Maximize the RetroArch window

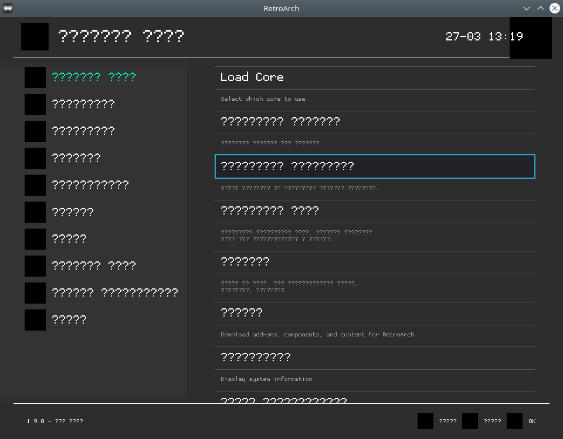540,8
